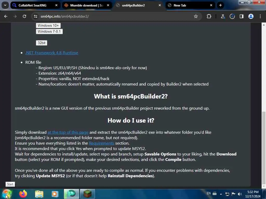Click the EN language indicator
Image resolution: width=266 pixels, height=199 pixels.
pyautogui.click(x=209, y=193)
